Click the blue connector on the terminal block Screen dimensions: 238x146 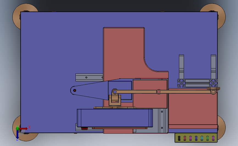point(196,138)
